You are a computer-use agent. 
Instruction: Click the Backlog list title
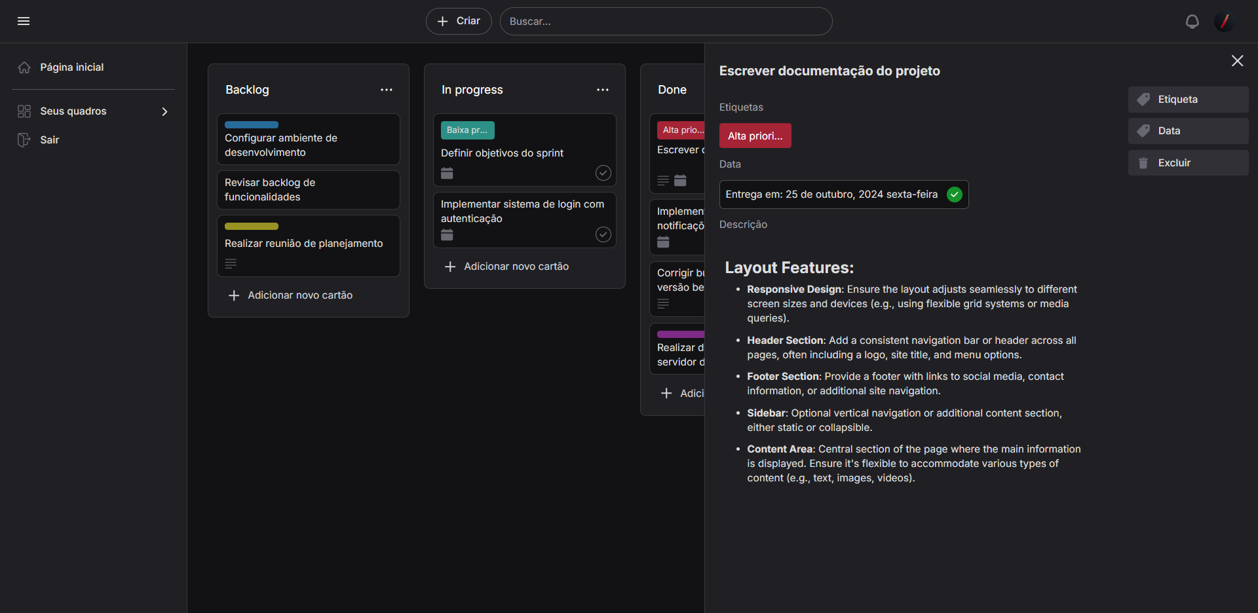click(247, 90)
